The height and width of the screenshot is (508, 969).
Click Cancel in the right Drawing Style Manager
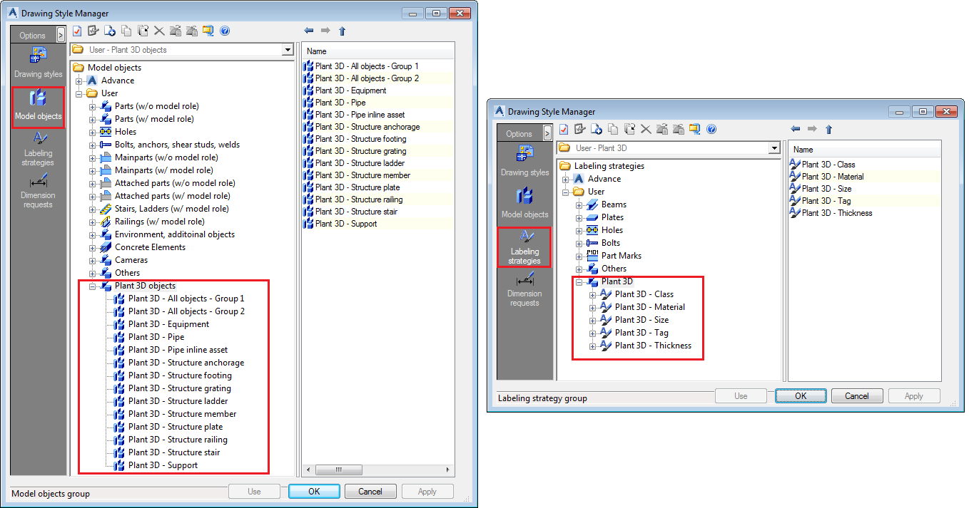tap(857, 396)
